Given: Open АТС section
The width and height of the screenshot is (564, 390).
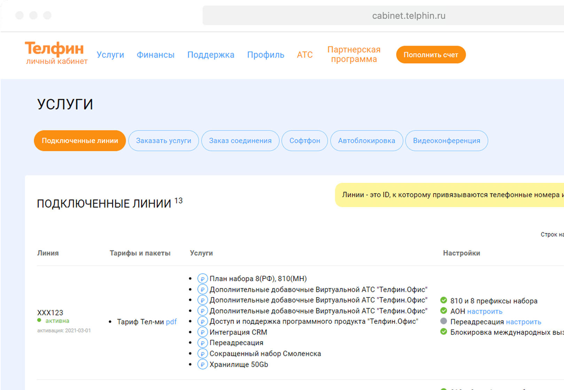Looking at the screenshot, I should point(305,55).
